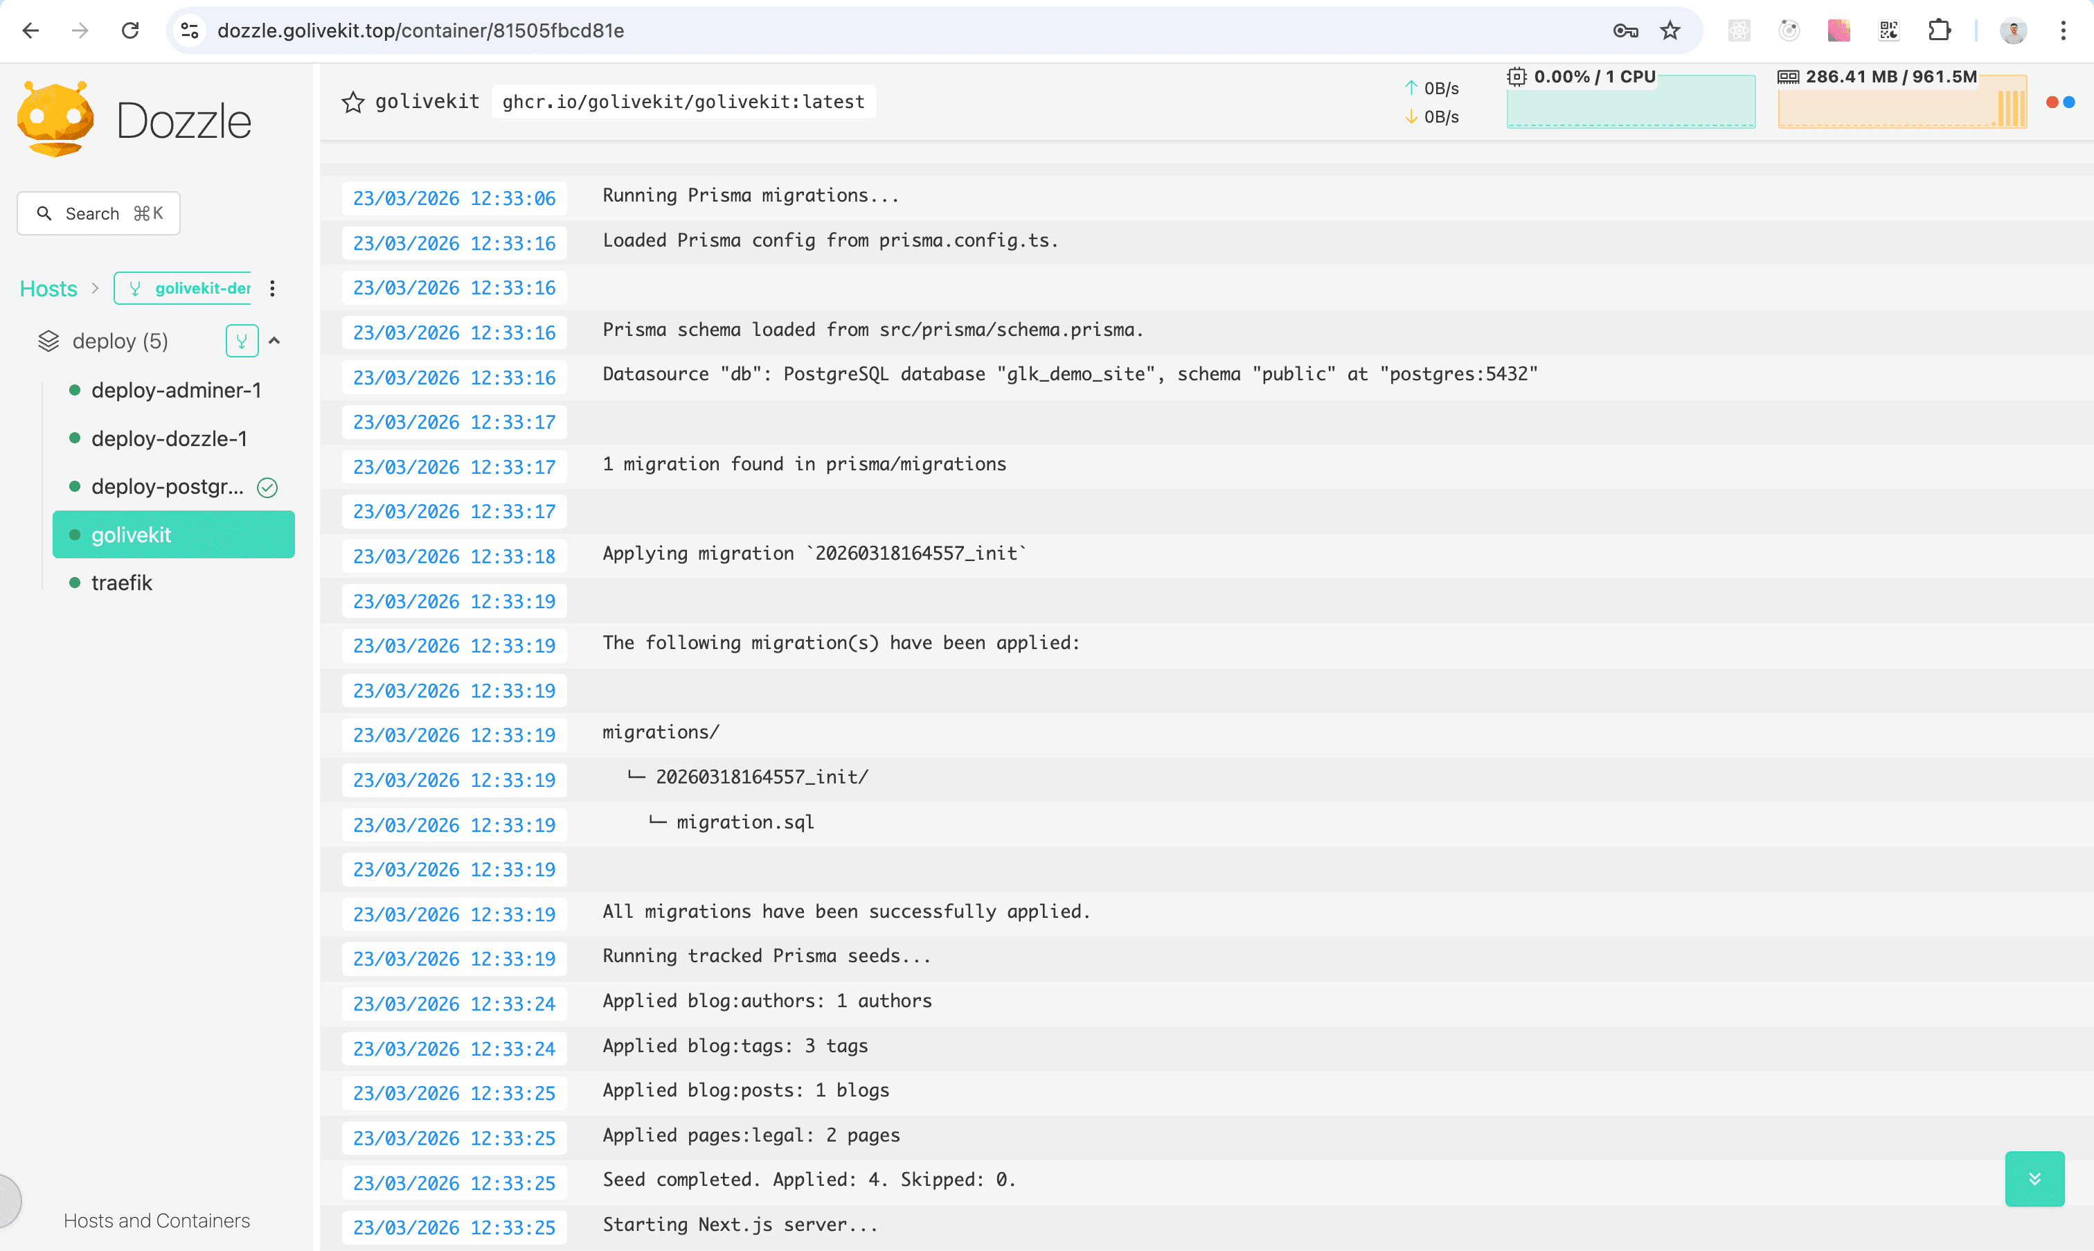The height and width of the screenshot is (1251, 2094).
Task: Click the Dozzle logo icon
Action: pos(55,119)
